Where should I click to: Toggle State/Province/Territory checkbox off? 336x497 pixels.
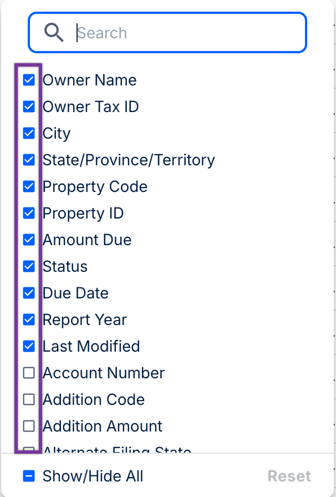click(x=29, y=160)
